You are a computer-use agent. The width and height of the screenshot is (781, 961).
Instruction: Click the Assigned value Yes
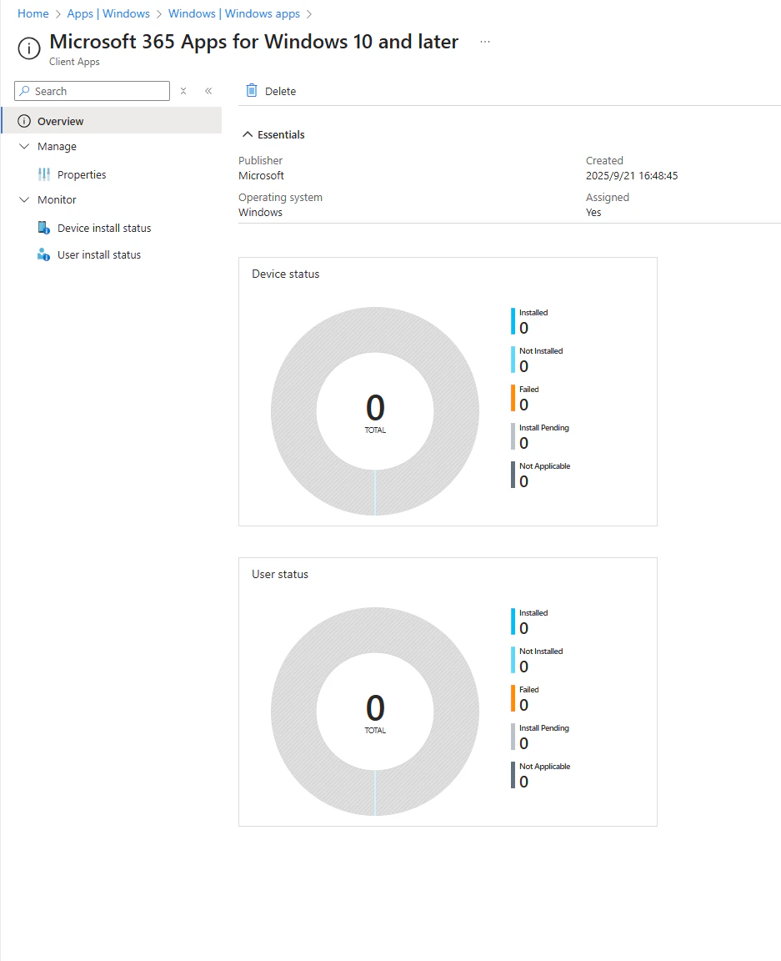point(593,212)
